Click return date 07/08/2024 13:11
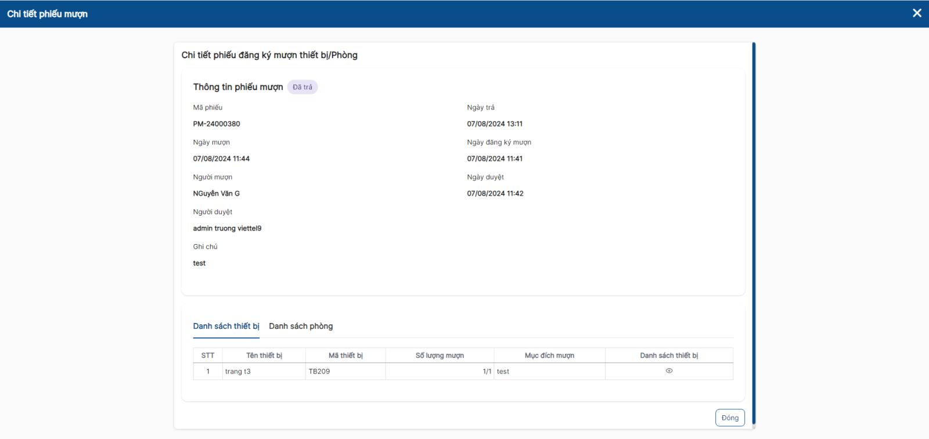The height and width of the screenshot is (439, 929). coord(495,124)
